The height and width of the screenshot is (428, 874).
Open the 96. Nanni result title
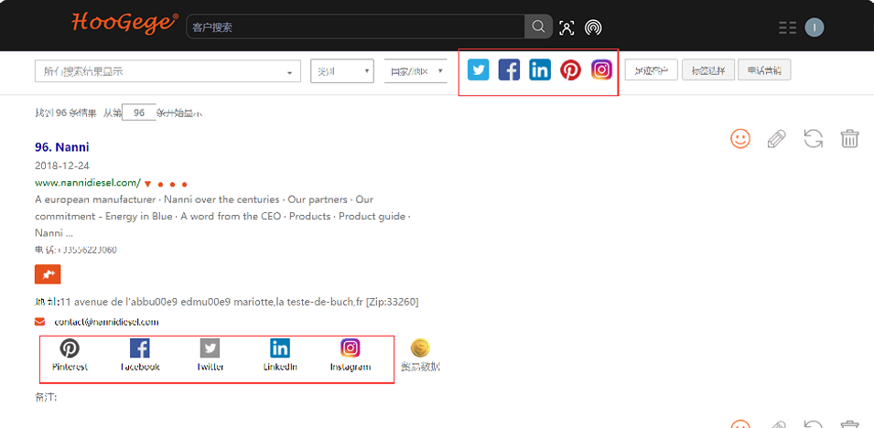(62, 147)
